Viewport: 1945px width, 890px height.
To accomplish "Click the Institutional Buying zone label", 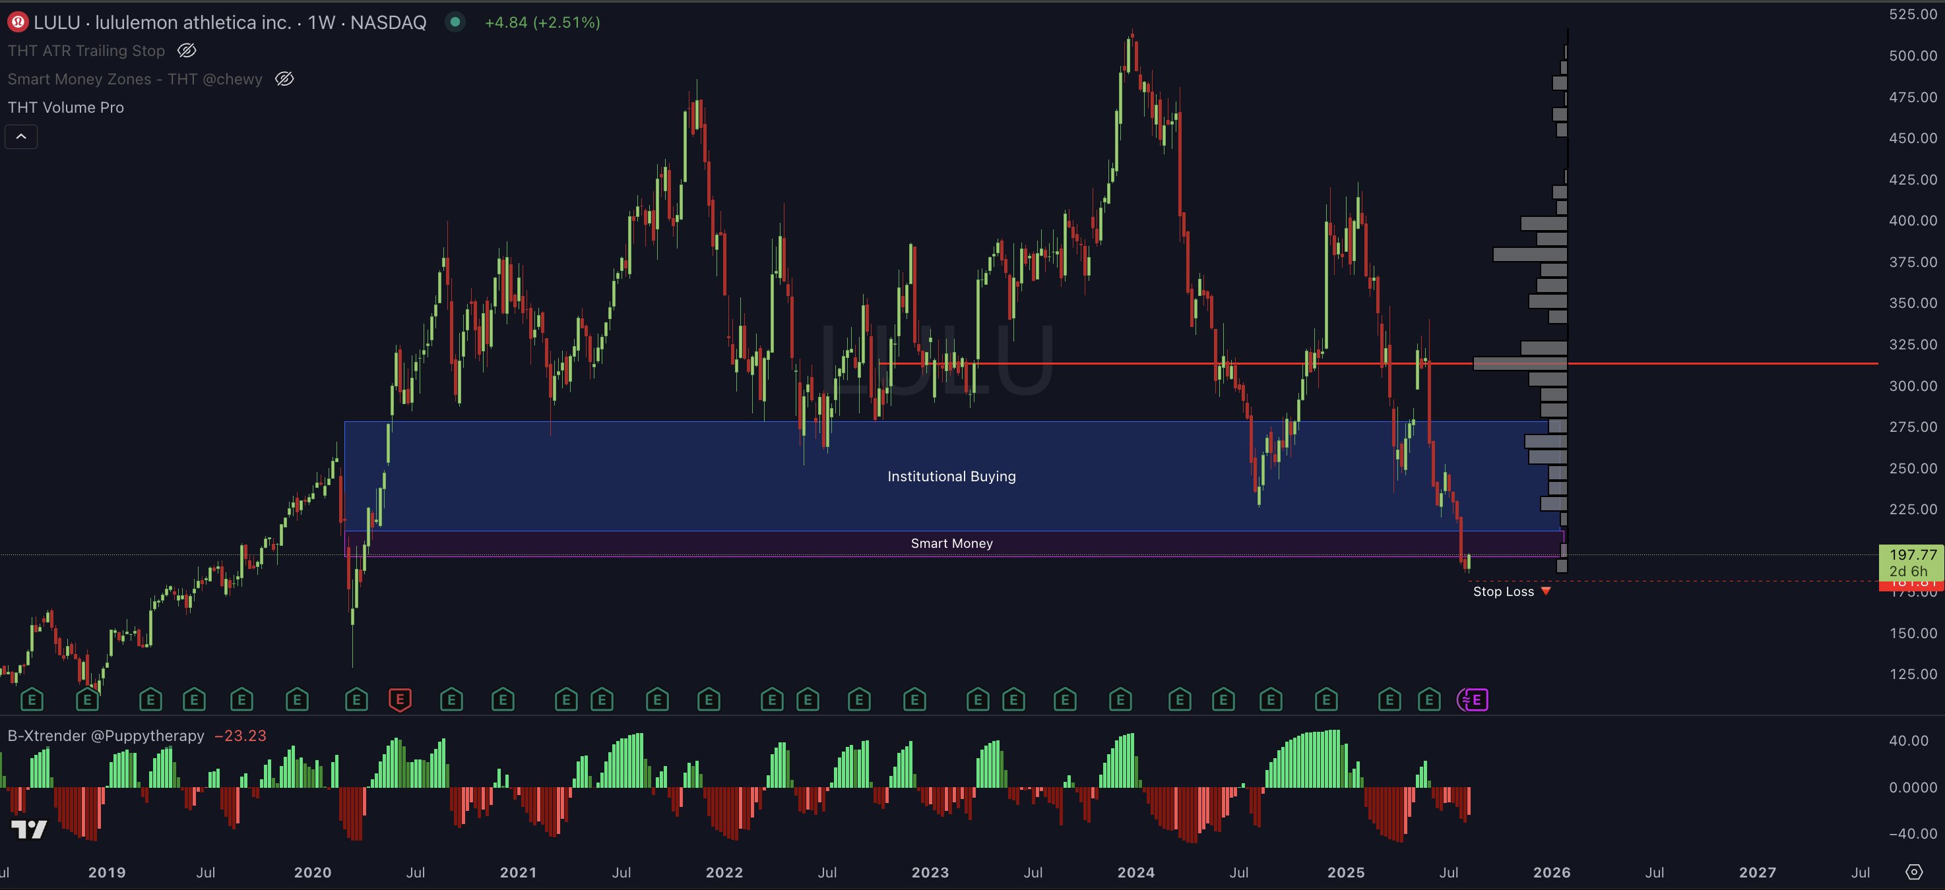I will [951, 476].
